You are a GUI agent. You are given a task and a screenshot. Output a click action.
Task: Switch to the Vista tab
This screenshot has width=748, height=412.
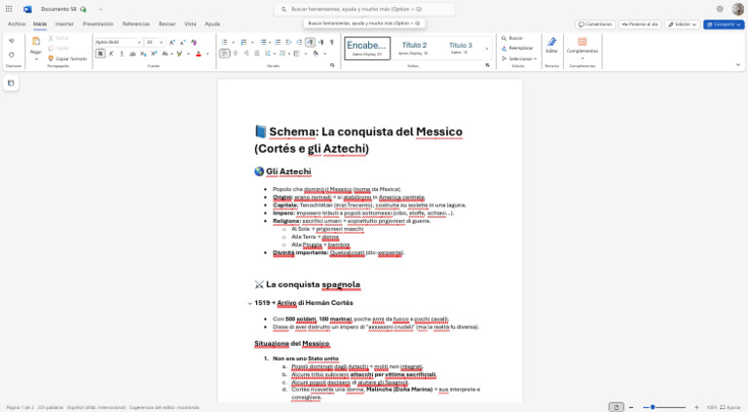click(190, 23)
